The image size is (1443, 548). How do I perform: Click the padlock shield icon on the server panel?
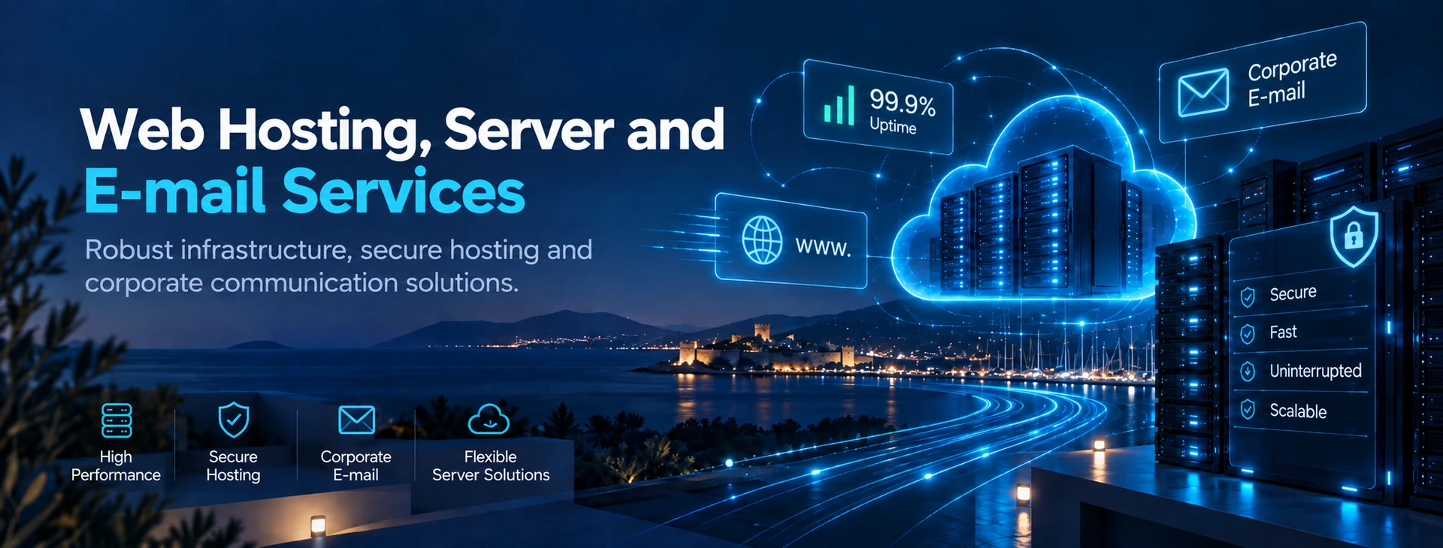[x=1354, y=236]
